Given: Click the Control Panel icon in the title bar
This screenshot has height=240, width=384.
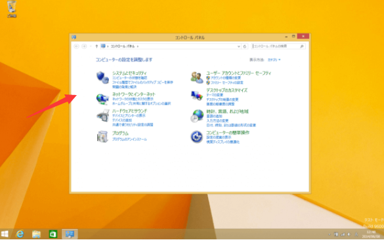Looking at the screenshot, I should (74, 37).
